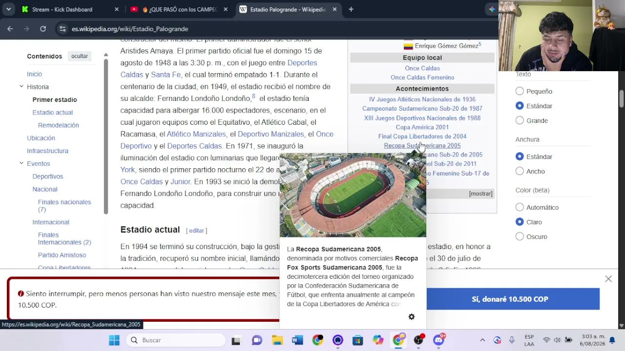Open Microsoft Word from the taskbar
Viewport: 625px width, 351px height.
pyautogui.click(x=297, y=340)
